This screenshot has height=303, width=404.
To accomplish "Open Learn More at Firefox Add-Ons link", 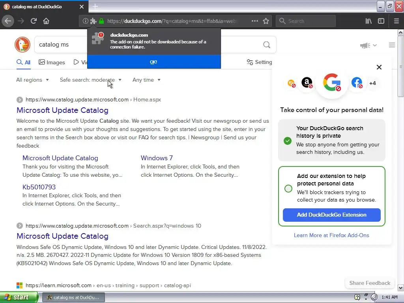I will [x=331, y=235].
